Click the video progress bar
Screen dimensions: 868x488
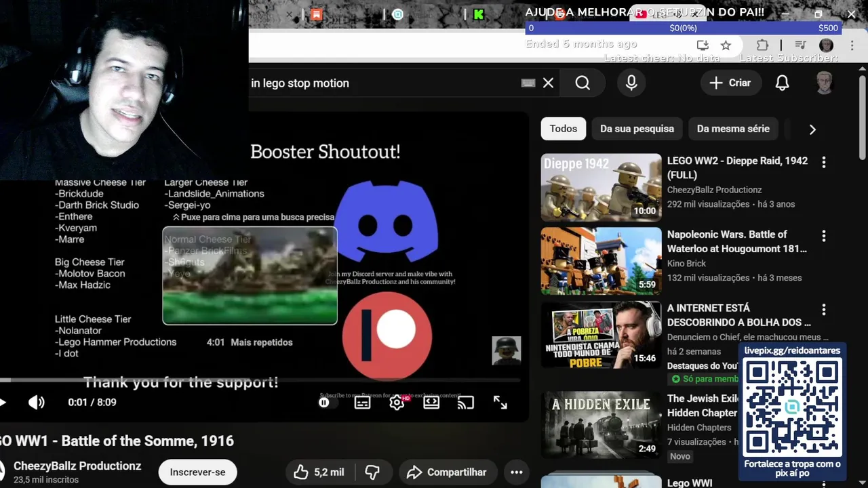260,380
